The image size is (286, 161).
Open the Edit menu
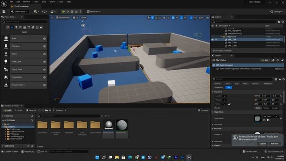point(18,2)
